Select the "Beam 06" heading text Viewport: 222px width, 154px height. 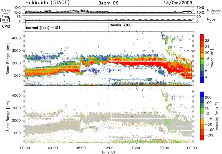tap(108, 3)
